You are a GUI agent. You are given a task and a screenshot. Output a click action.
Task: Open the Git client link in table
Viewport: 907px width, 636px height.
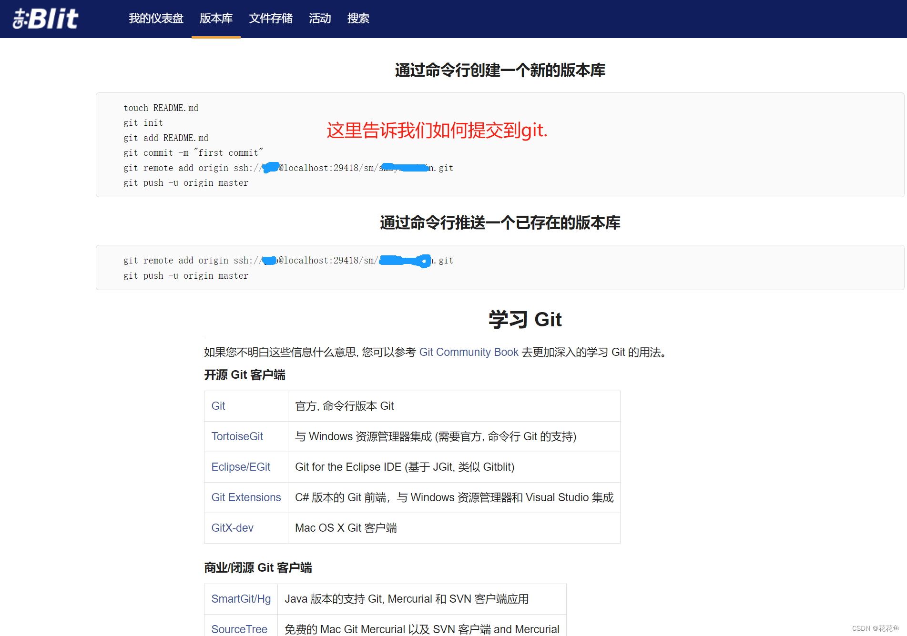(218, 406)
